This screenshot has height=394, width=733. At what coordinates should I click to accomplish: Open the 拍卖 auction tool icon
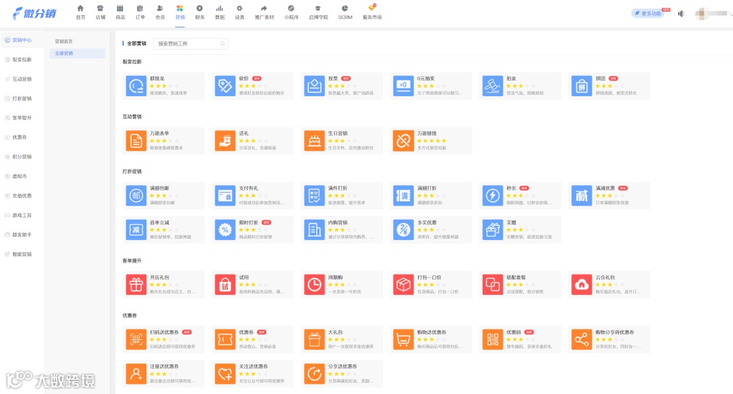coord(492,86)
